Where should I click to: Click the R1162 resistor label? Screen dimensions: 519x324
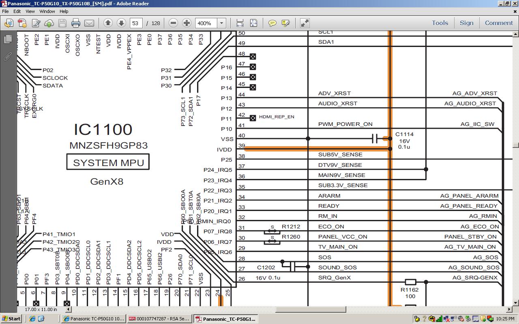pos(410,290)
